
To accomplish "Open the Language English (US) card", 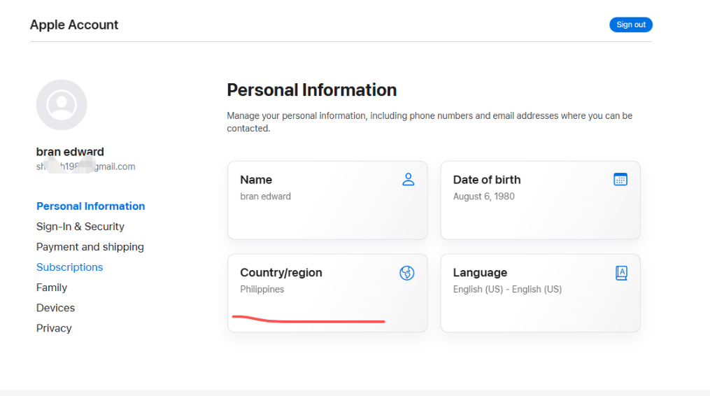I will [x=540, y=292].
